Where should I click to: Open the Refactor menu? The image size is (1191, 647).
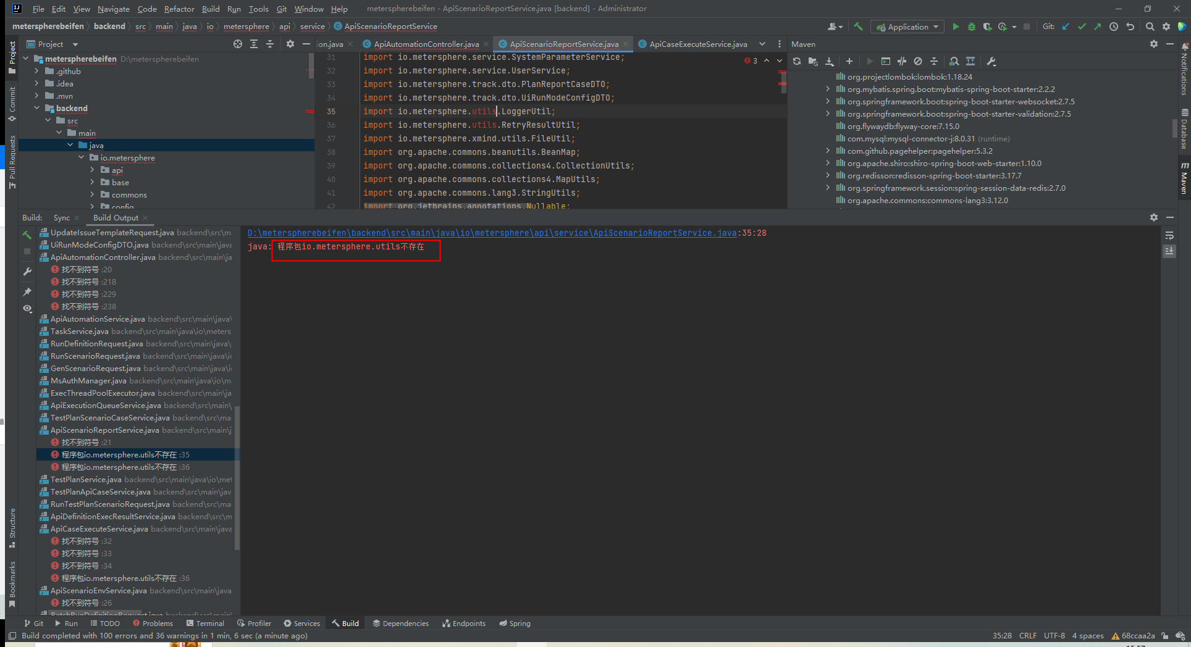179,9
